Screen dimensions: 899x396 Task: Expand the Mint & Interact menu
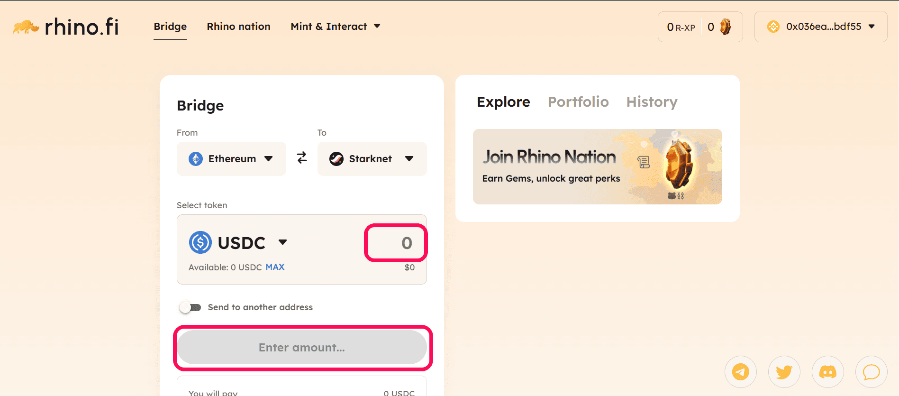click(336, 27)
